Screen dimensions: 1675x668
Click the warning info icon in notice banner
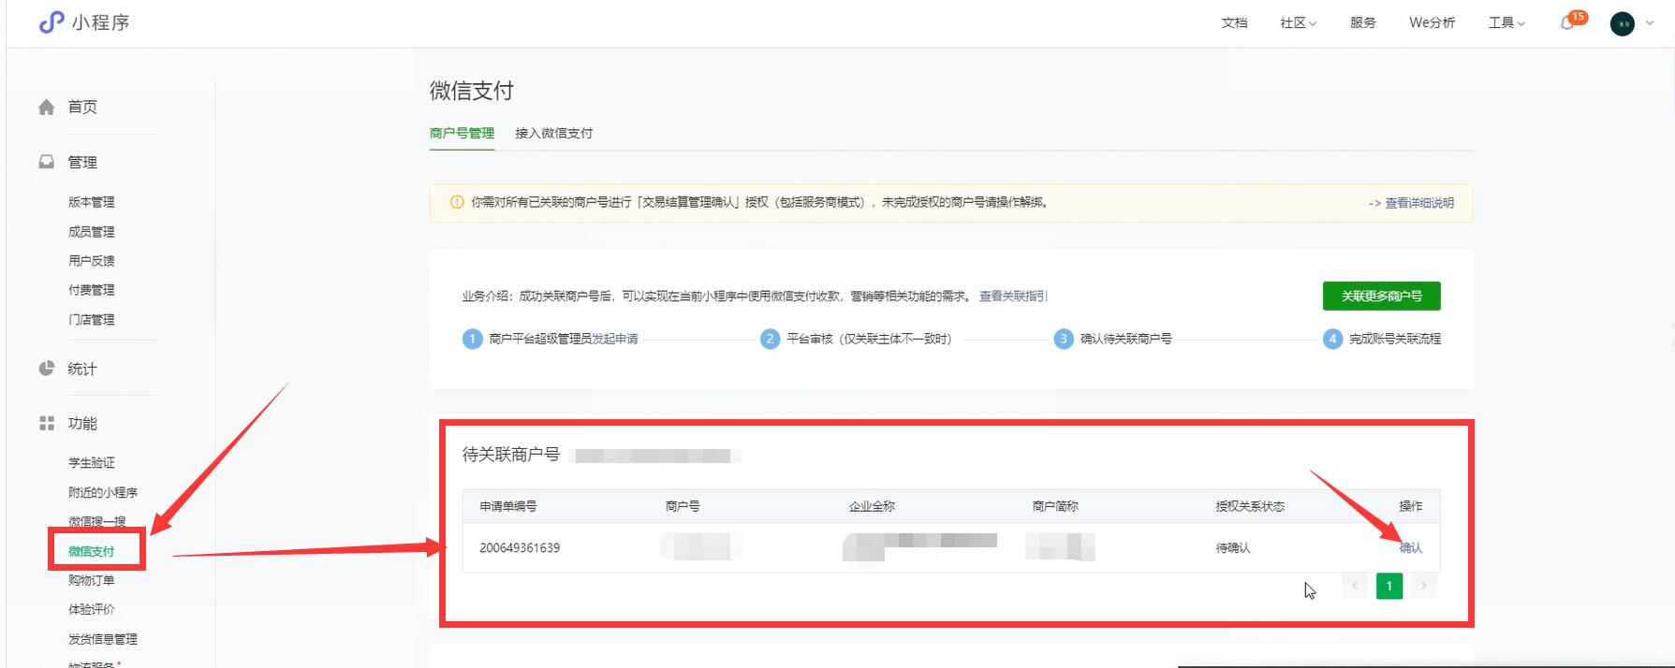click(457, 202)
